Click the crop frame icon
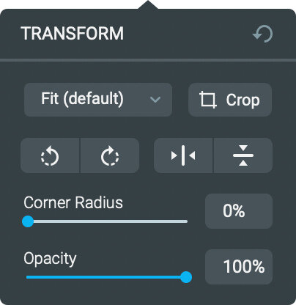The height and width of the screenshot is (305, 296). [x=208, y=100]
